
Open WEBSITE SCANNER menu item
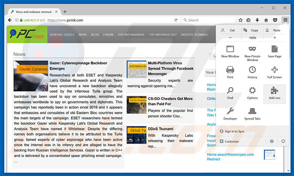(194, 35)
